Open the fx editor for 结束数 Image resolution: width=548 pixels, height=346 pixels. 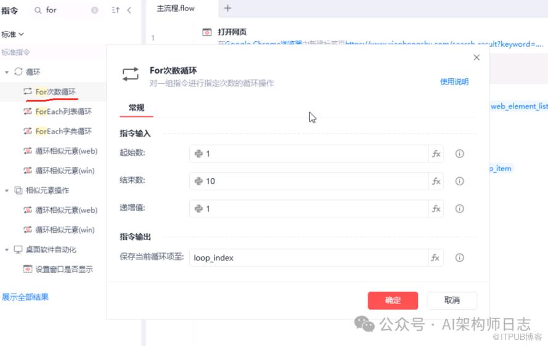point(436,181)
